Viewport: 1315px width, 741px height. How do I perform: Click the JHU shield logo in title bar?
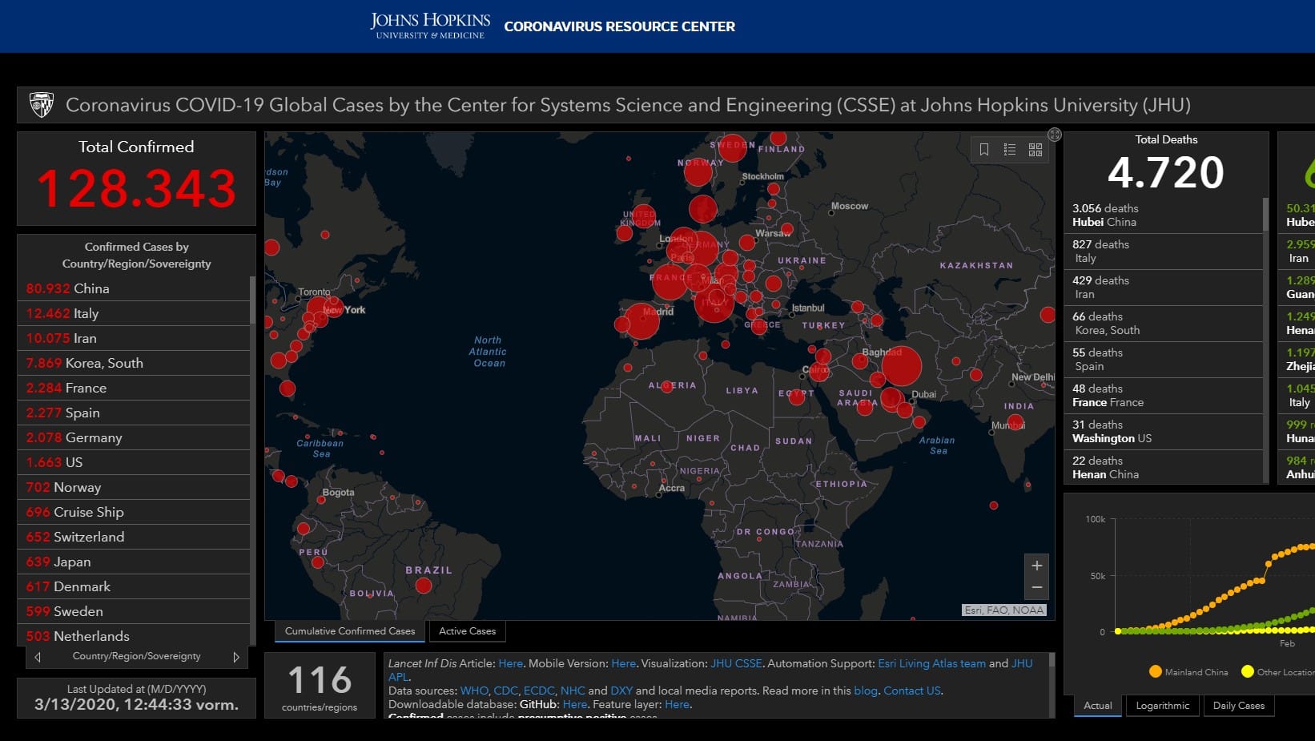[41, 105]
